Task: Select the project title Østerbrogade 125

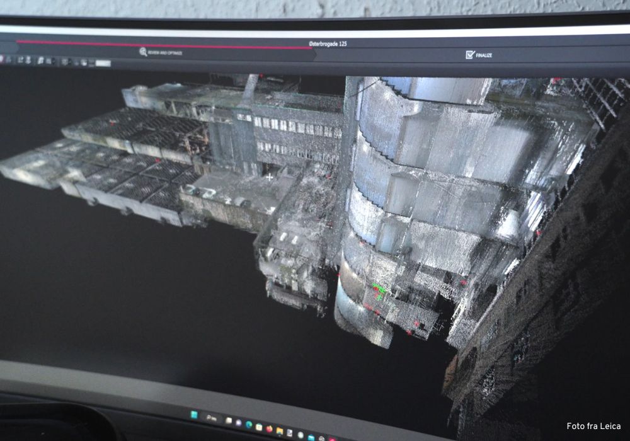Action: [x=328, y=43]
